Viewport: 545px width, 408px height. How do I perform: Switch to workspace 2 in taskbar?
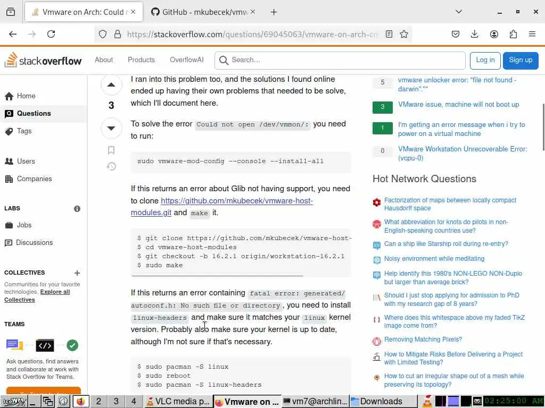click(98, 402)
